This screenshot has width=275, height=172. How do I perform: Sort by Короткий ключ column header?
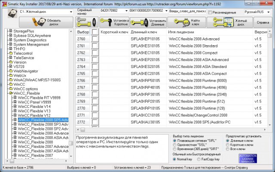[x=114, y=32]
